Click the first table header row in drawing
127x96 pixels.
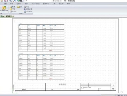(41, 25)
